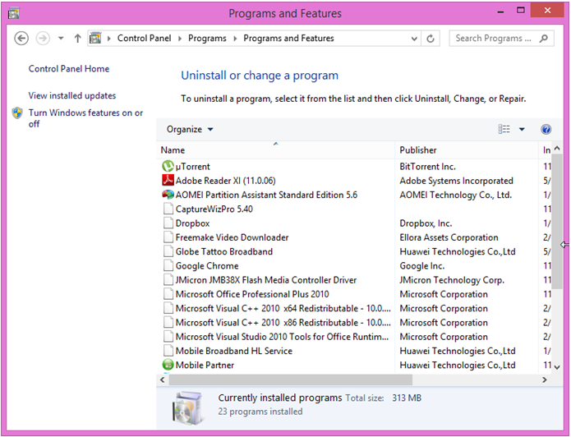This screenshot has width=571, height=437.
Task: Select Freemake Video Downloader entry
Action: pos(232,237)
